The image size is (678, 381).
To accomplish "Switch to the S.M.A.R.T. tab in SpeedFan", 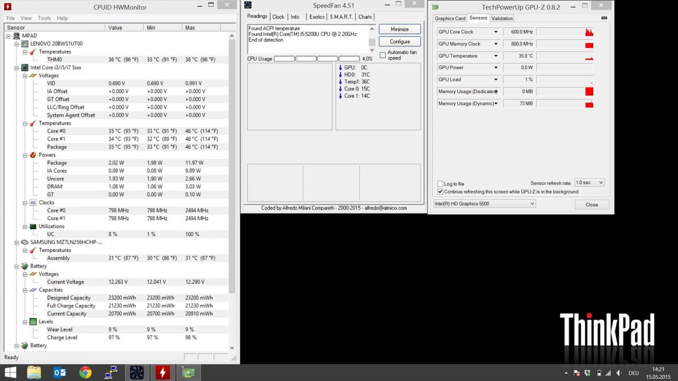I will click(x=341, y=17).
